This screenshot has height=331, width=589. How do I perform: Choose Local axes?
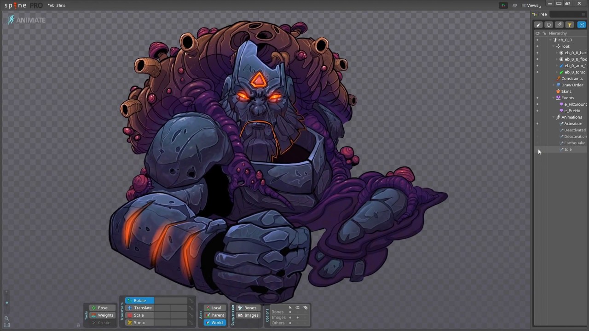point(214,308)
